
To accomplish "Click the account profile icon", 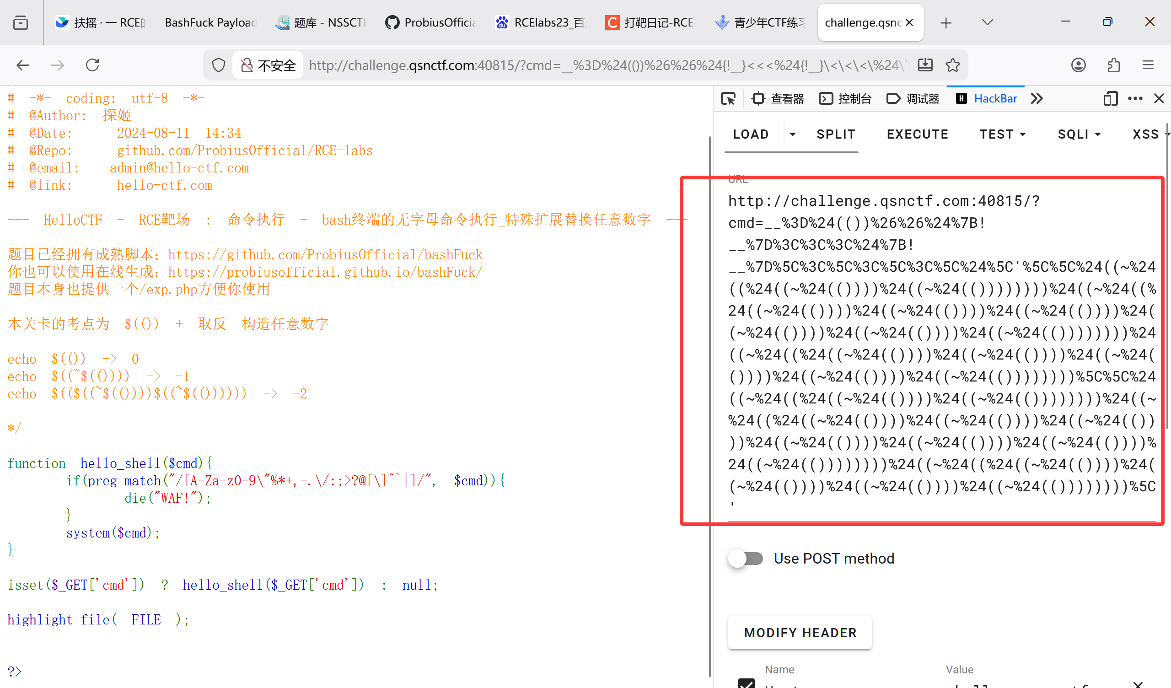I will click(1078, 65).
